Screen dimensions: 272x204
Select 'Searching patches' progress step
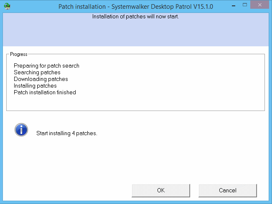point(37,72)
